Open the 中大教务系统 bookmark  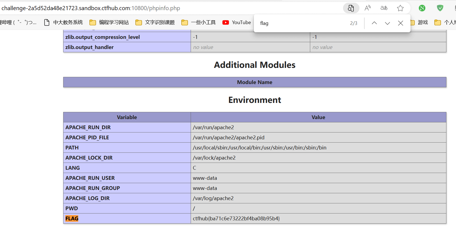click(63, 22)
